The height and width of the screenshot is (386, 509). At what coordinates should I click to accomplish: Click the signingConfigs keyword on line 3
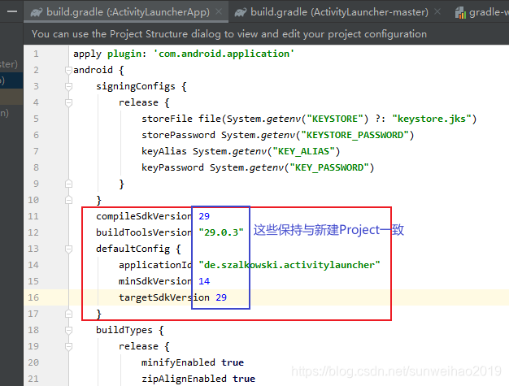(x=135, y=86)
